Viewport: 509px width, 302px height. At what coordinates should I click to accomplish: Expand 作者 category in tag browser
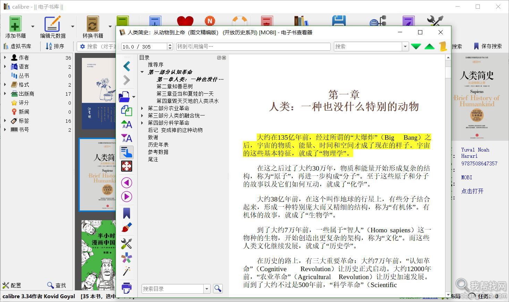(5, 58)
